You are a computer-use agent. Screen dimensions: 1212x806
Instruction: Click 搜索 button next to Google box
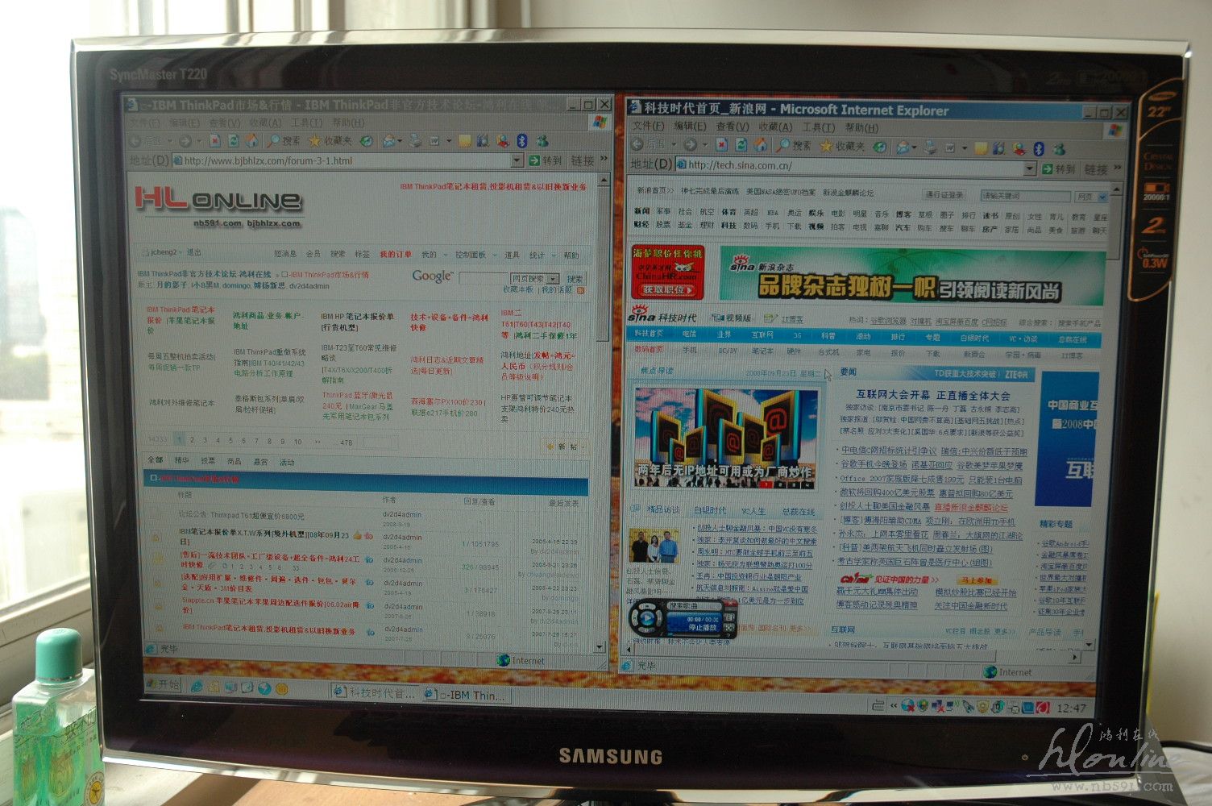click(x=574, y=279)
